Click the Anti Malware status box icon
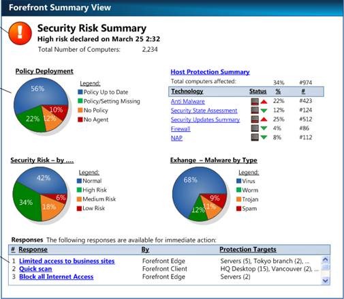The width and height of the screenshot is (344, 299). tap(255, 102)
